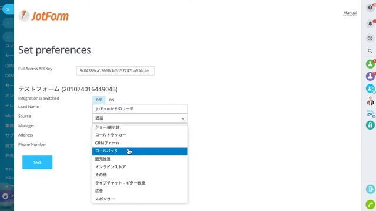Click the SAVE button
The width and height of the screenshot is (376, 211).
pyautogui.click(x=38, y=162)
